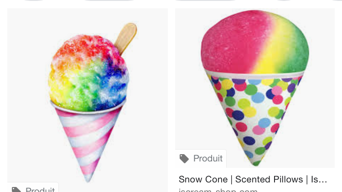Click the tag icon below the striped cone image

(x=16, y=189)
